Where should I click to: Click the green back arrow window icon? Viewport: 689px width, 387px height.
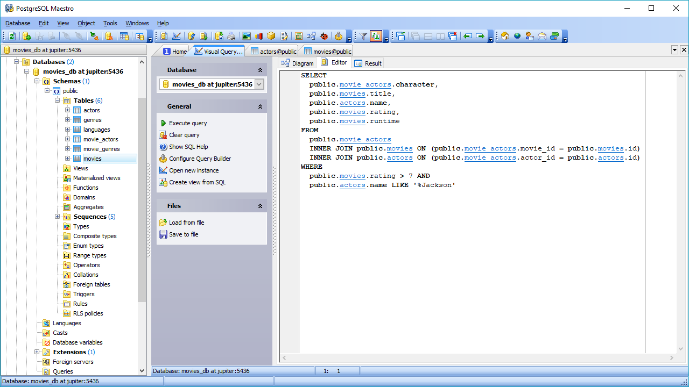click(467, 36)
